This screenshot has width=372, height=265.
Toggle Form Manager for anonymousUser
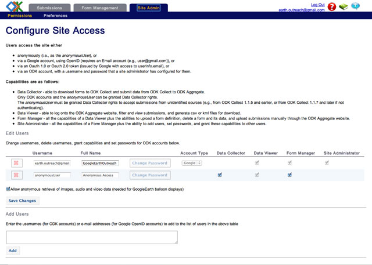pyautogui.click(x=289, y=175)
